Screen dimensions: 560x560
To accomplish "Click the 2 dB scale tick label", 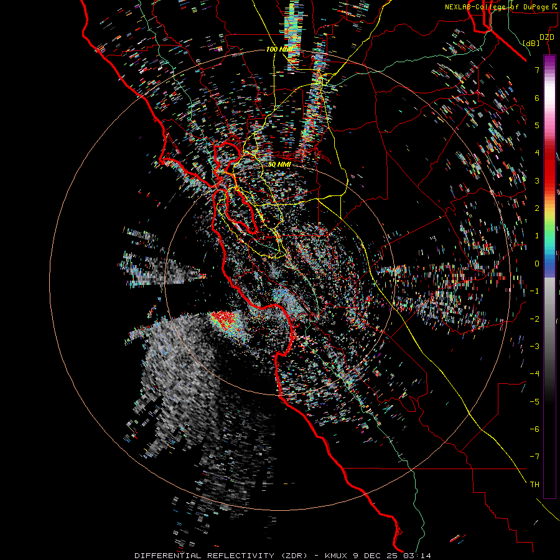I will (x=537, y=208).
